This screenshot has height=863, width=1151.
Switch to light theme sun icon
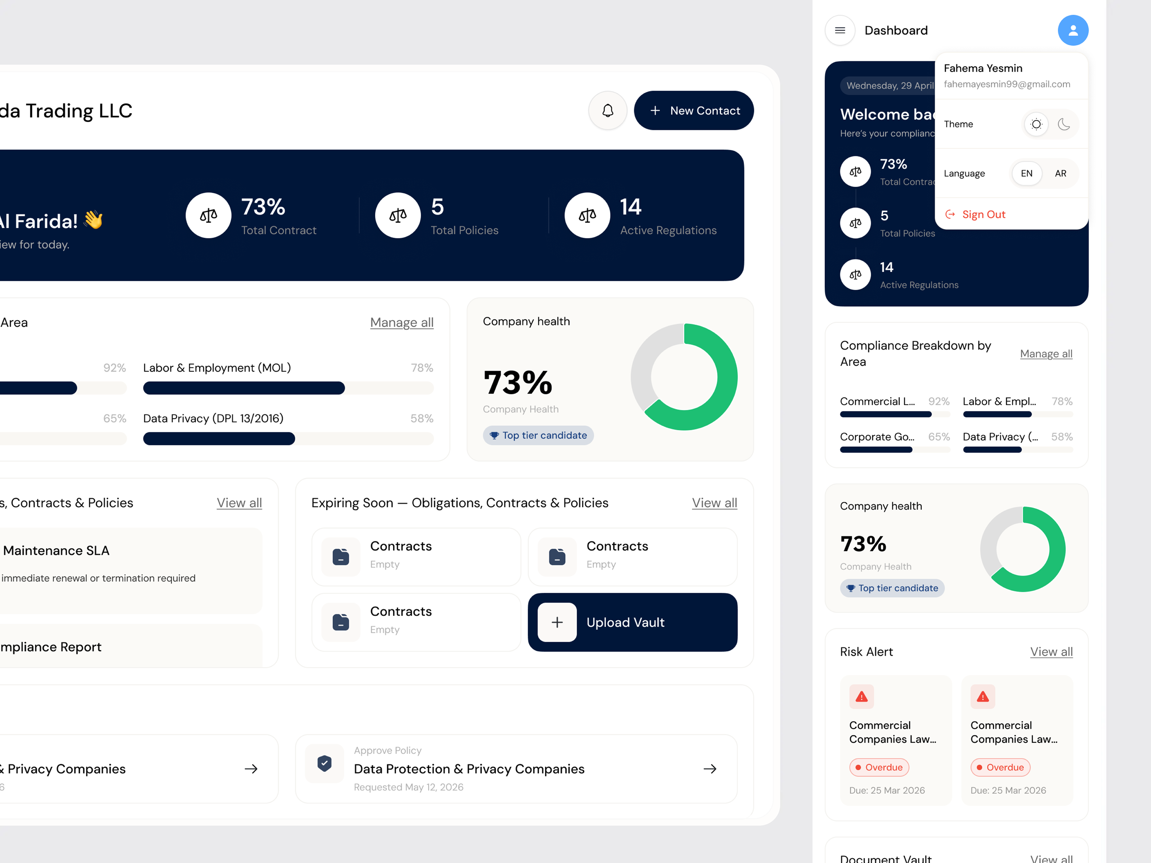(1036, 124)
